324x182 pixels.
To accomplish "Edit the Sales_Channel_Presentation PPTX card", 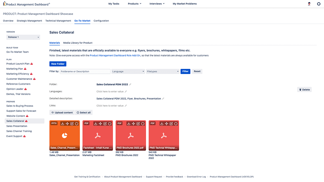I will (72, 124).
